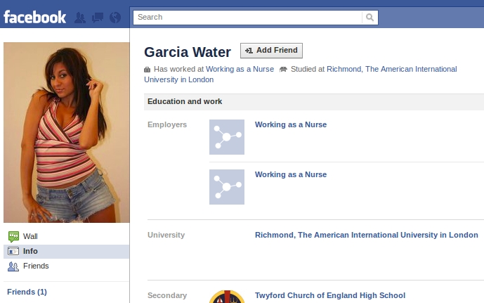This screenshot has width=484, height=303.
Task: Click the Friends people icon in sidebar
Action: tap(13, 266)
